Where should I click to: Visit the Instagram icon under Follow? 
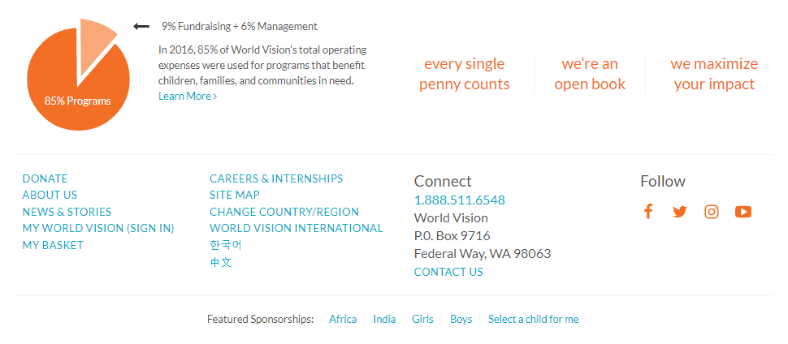(712, 212)
